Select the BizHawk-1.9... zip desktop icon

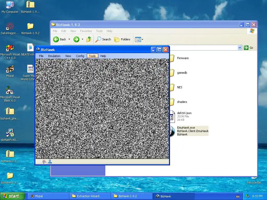coord(30,7)
